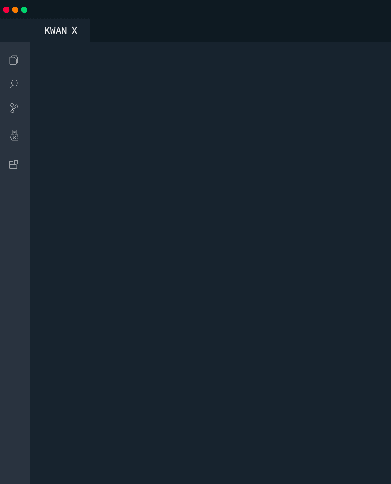391x484 pixels.
Task: Open the Debug bug icon panel
Action: coord(14,136)
